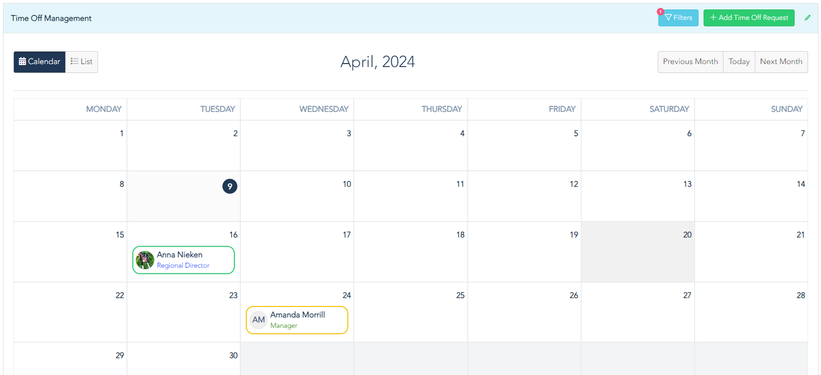
Task: Select Saturday April 20 cell
Action: click(638, 252)
